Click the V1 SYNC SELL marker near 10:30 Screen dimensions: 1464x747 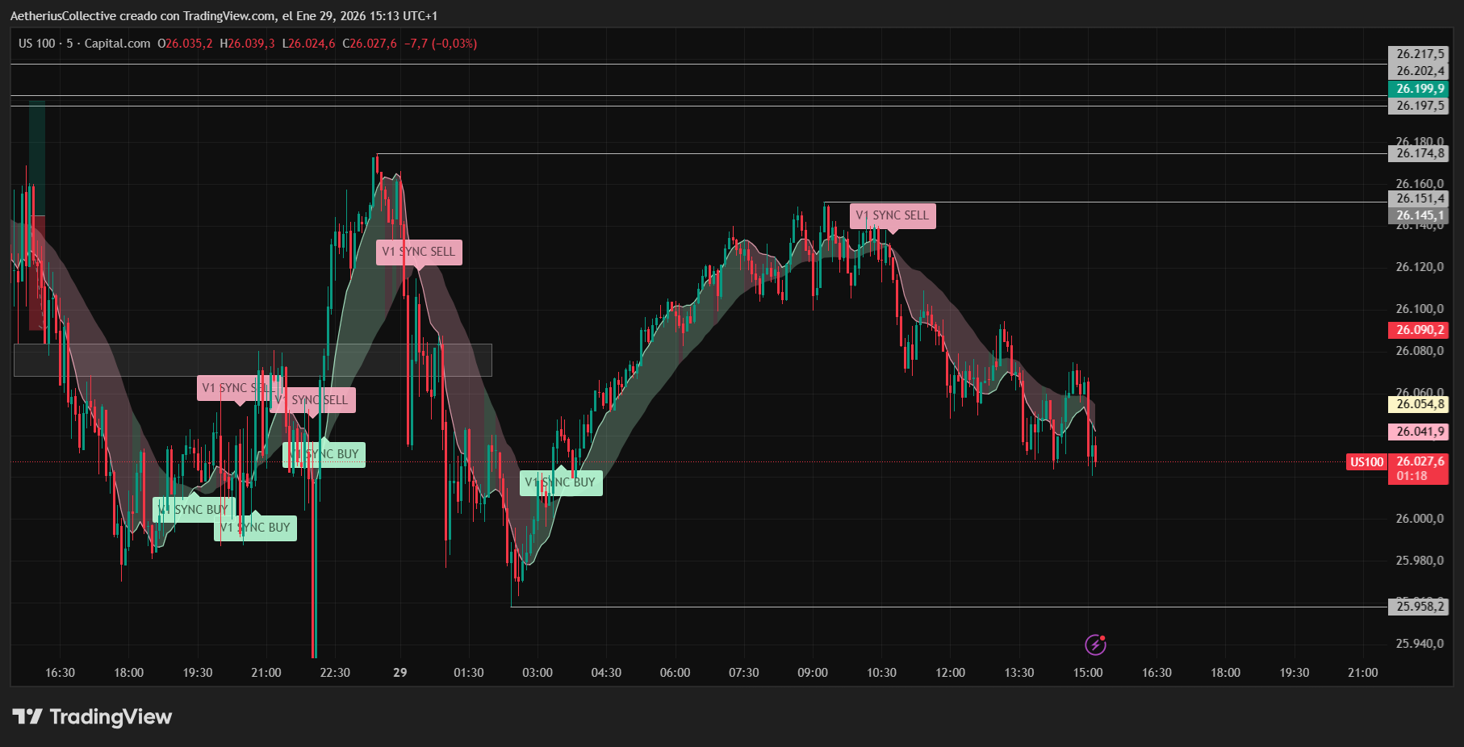click(x=893, y=215)
